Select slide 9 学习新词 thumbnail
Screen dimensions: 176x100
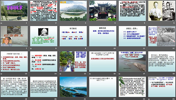tap(73, 36)
